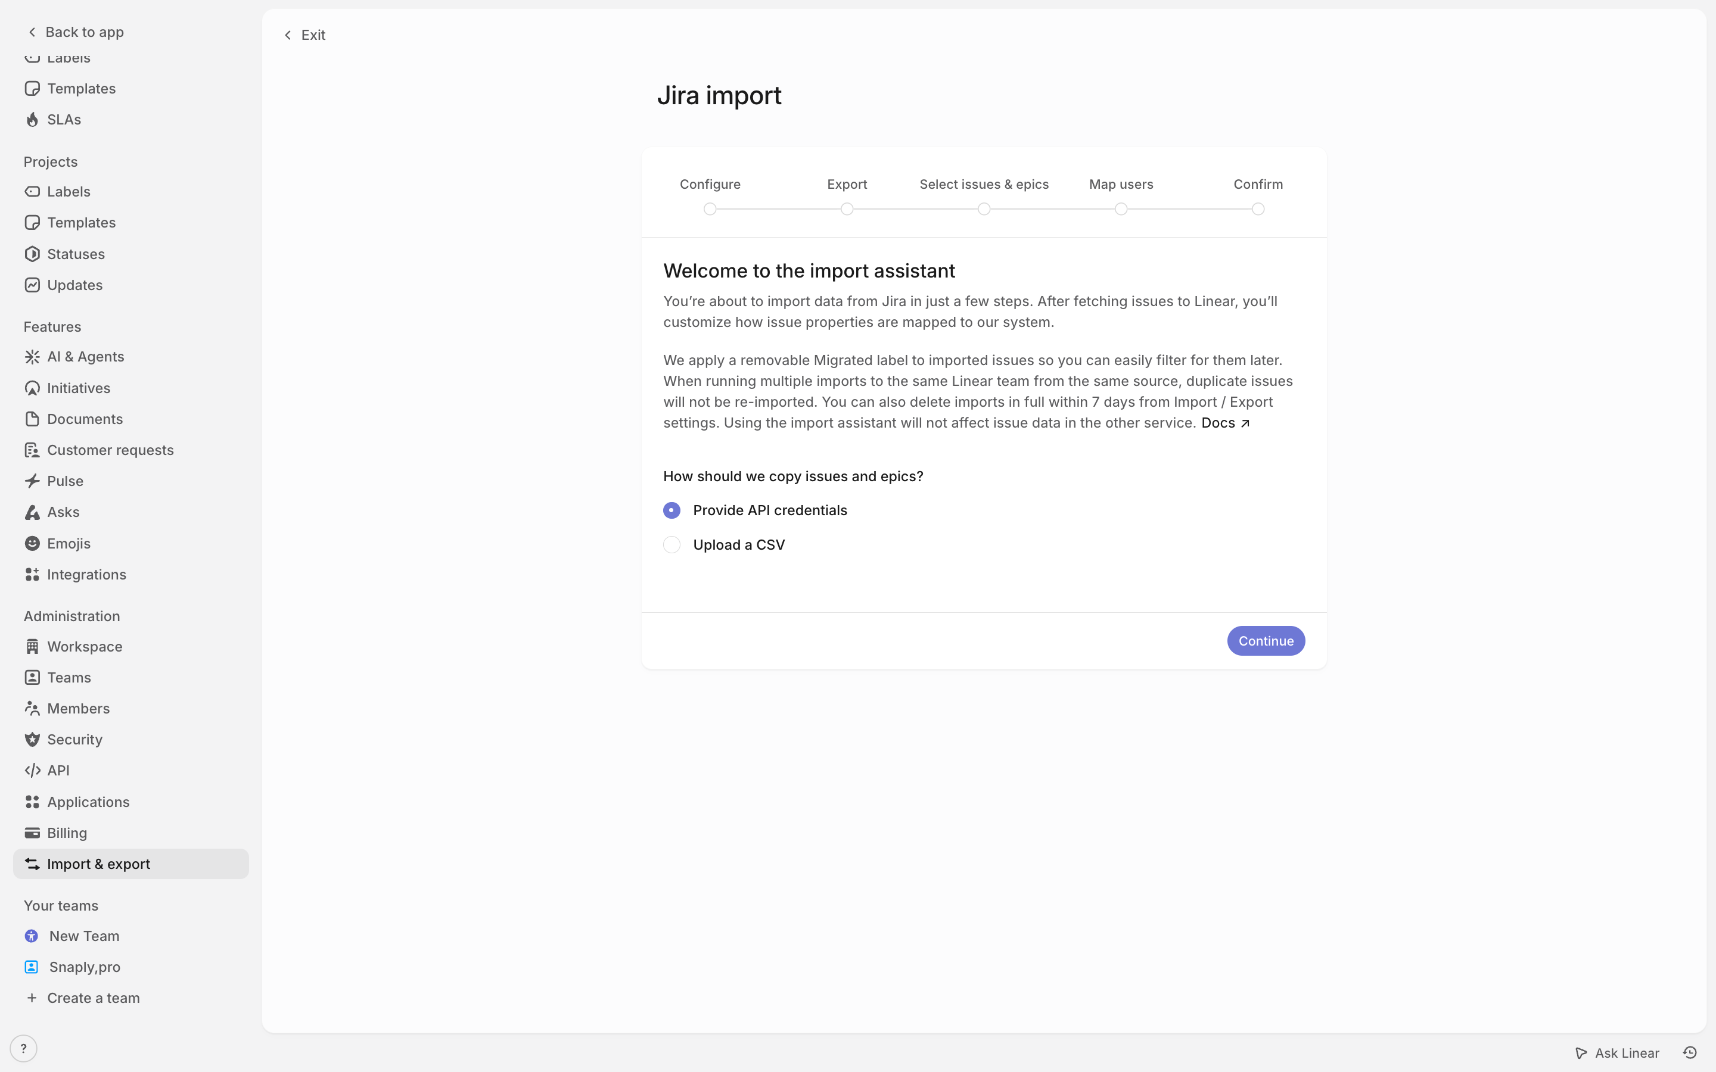1716x1072 pixels.
Task: Open the Docs external link
Action: click(x=1225, y=423)
